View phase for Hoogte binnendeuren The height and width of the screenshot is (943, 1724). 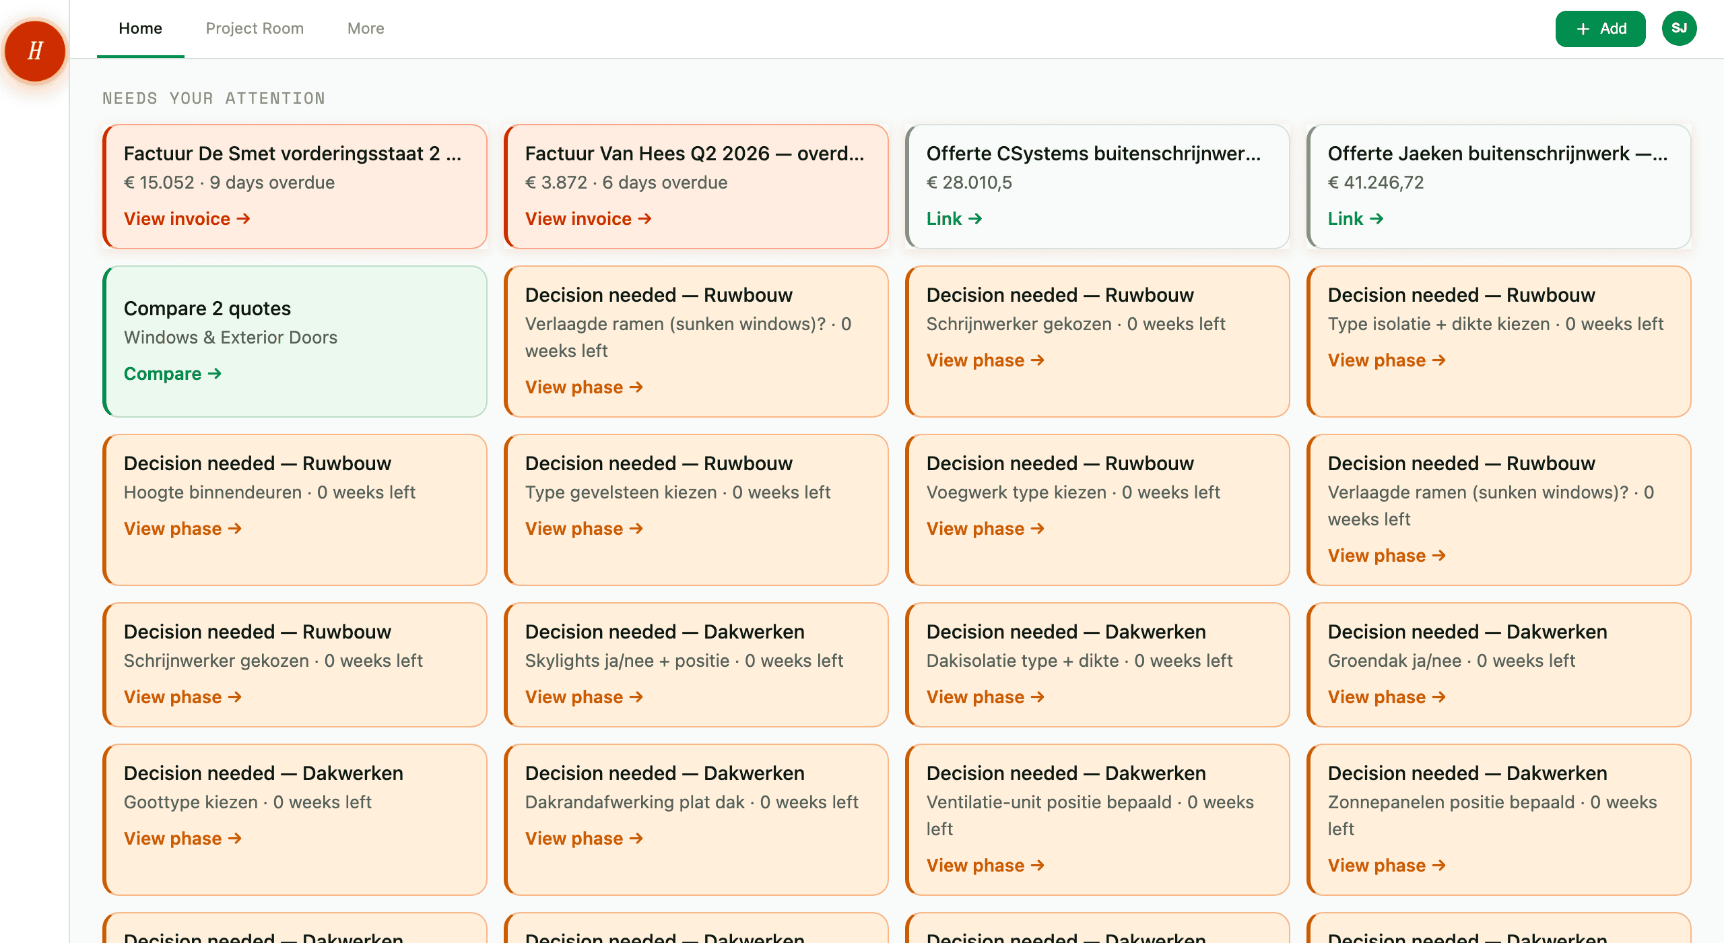(183, 529)
